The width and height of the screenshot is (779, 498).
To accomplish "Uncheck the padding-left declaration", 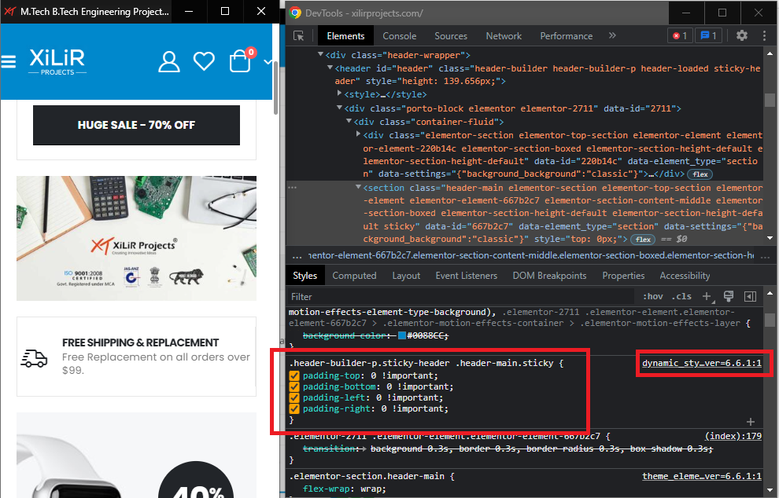I will click(x=294, y=397).
